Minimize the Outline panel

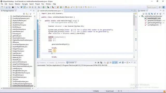tap(161, 11)
